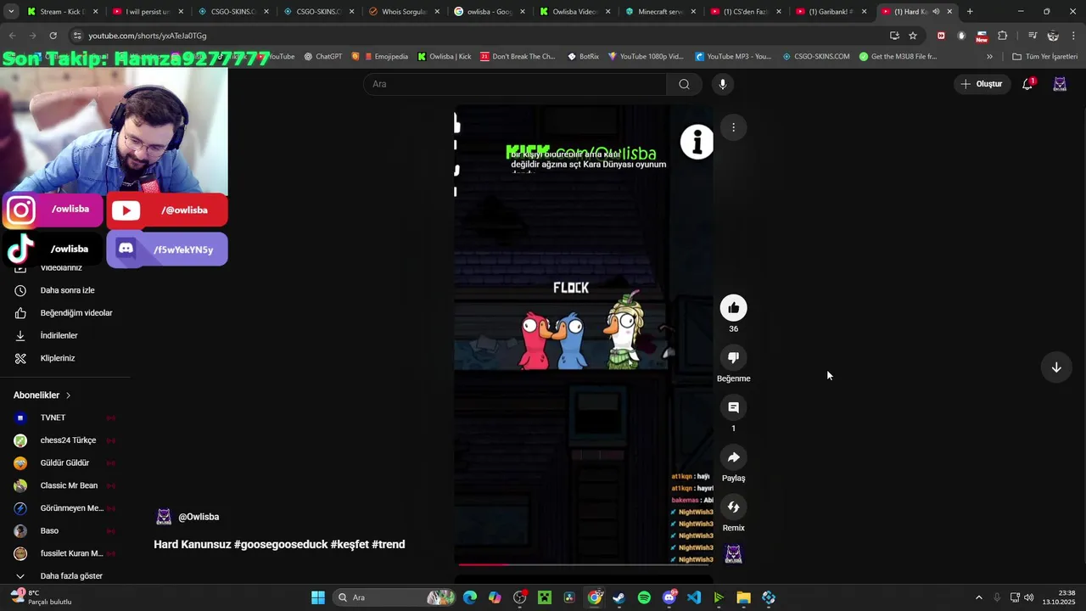Start a voice search with the microphone

(723, 84)
